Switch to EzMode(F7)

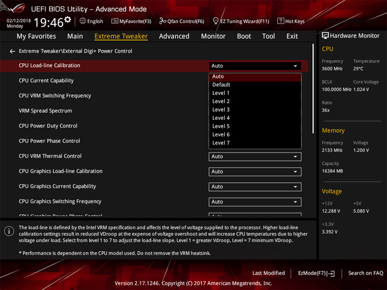[316, 273]
